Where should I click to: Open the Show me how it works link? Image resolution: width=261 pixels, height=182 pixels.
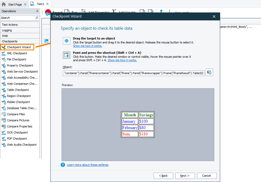88,46
